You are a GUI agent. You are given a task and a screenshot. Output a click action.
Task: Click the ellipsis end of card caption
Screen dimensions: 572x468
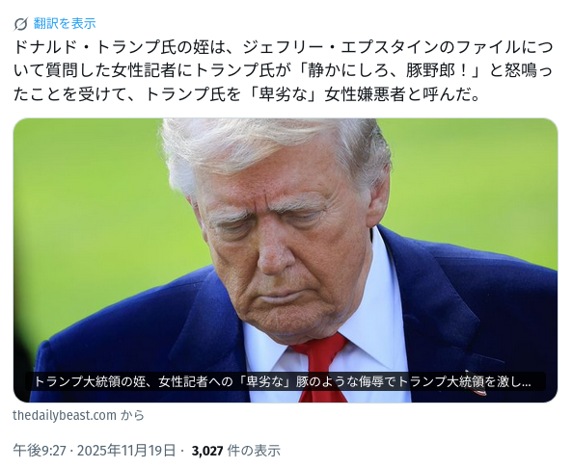coord(526,384)
